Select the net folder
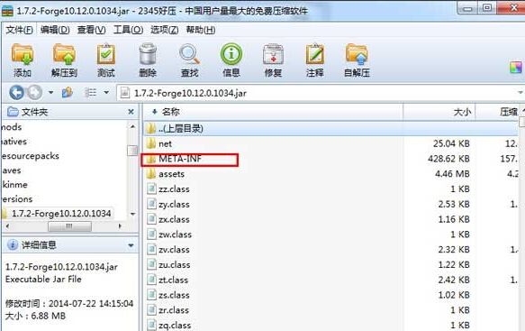Image resolution: width=525 pixels, height=331 pixels. coord(165,143)
